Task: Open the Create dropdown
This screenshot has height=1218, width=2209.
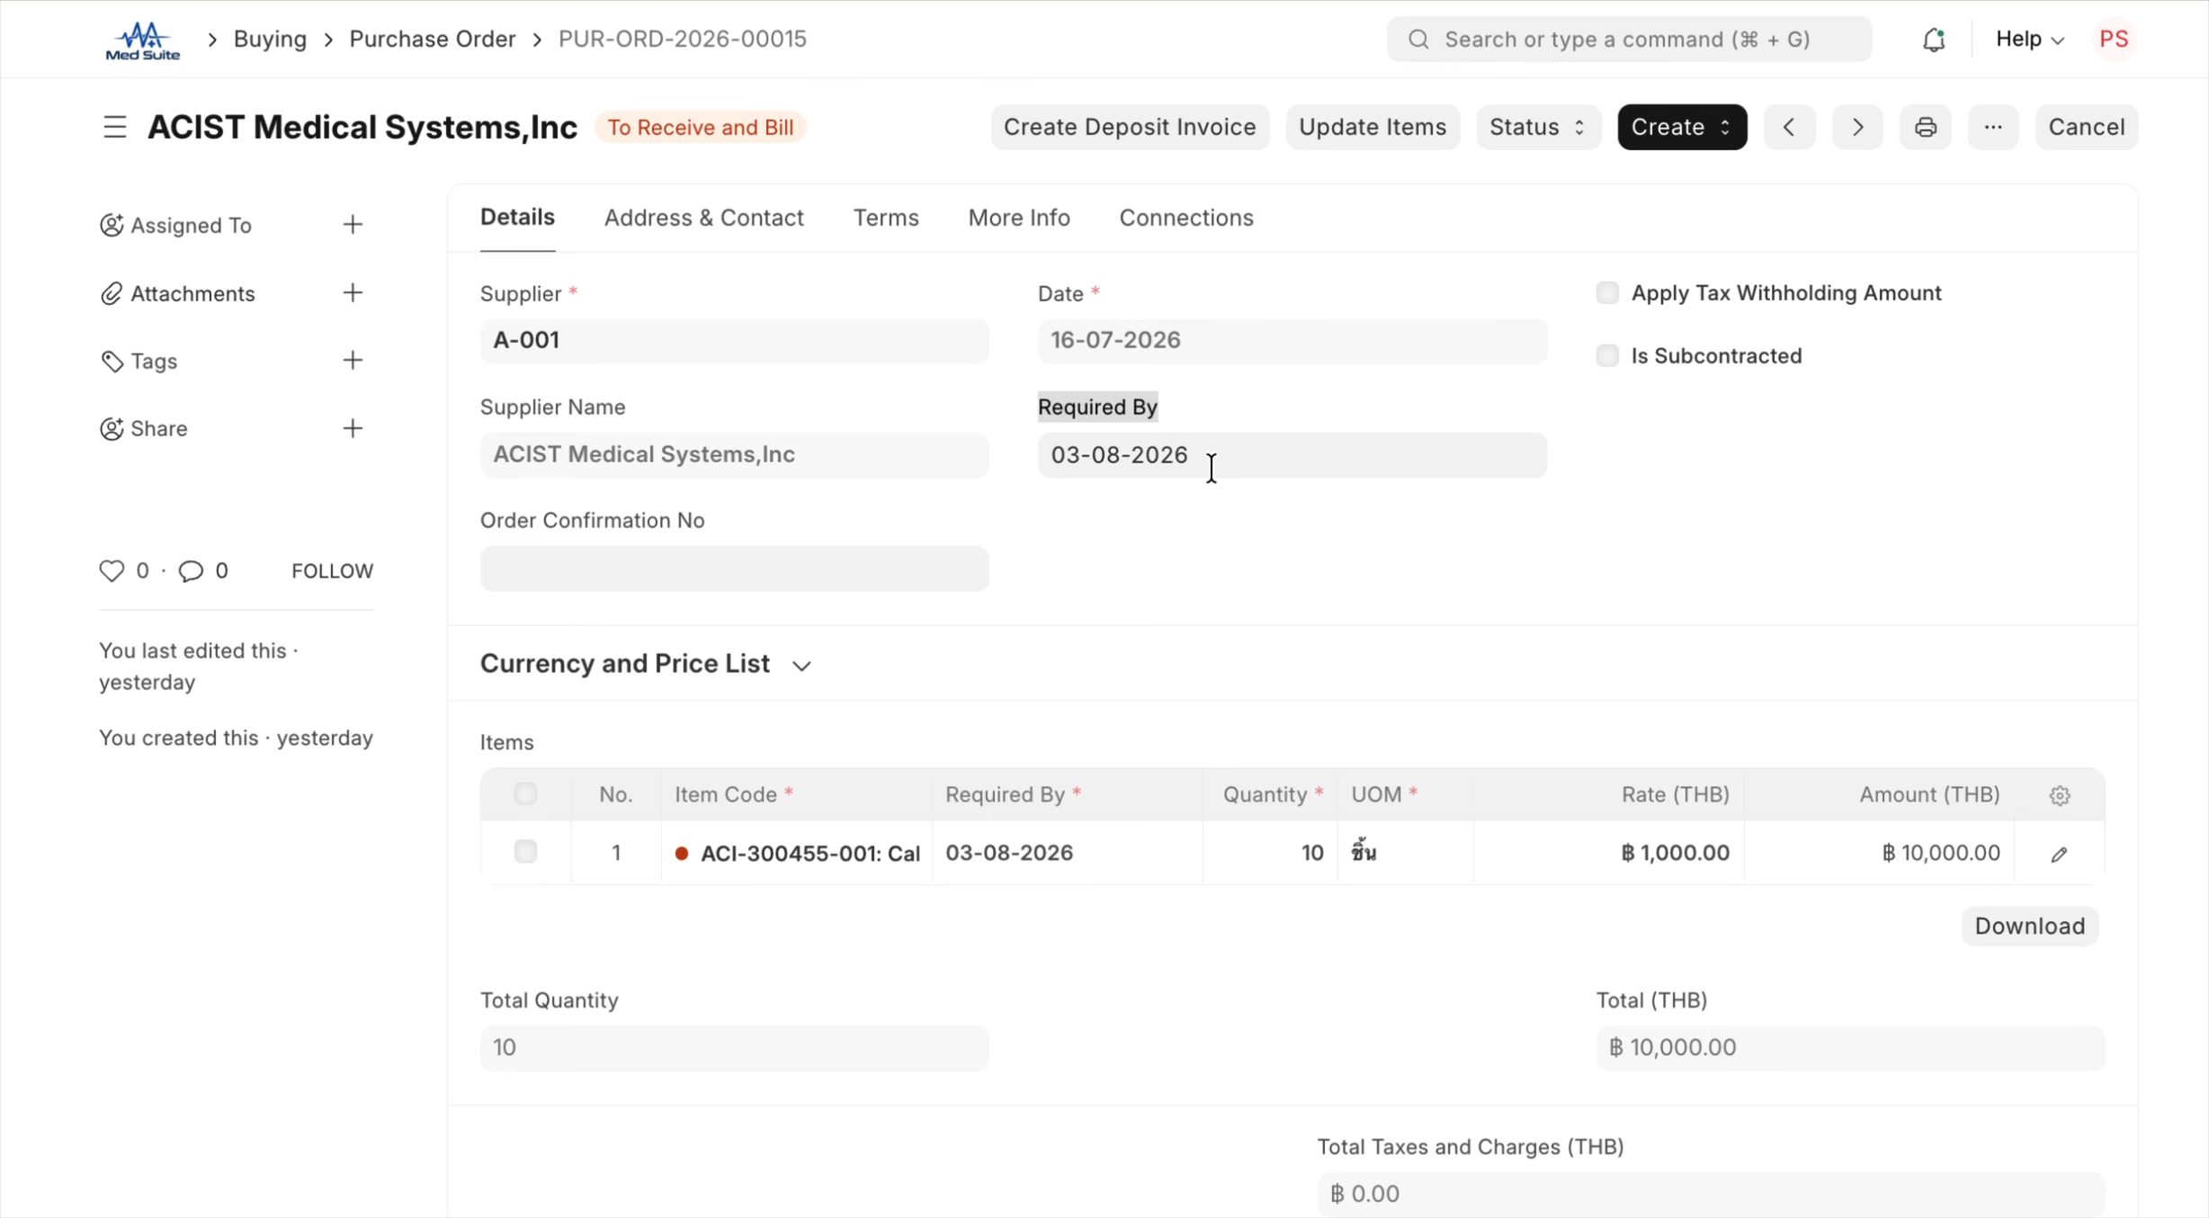Action: pos(1682,127)
